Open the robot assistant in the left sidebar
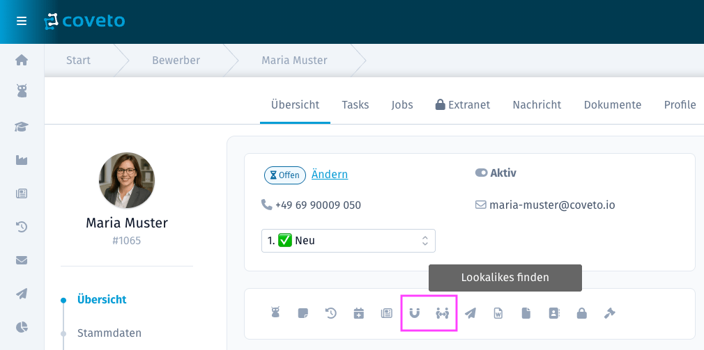Viewport: 704px width, 350px height. pos(22,91)
